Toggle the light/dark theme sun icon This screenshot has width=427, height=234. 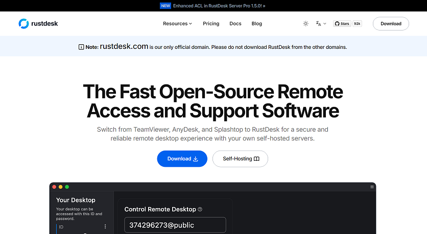coord(305,23)
